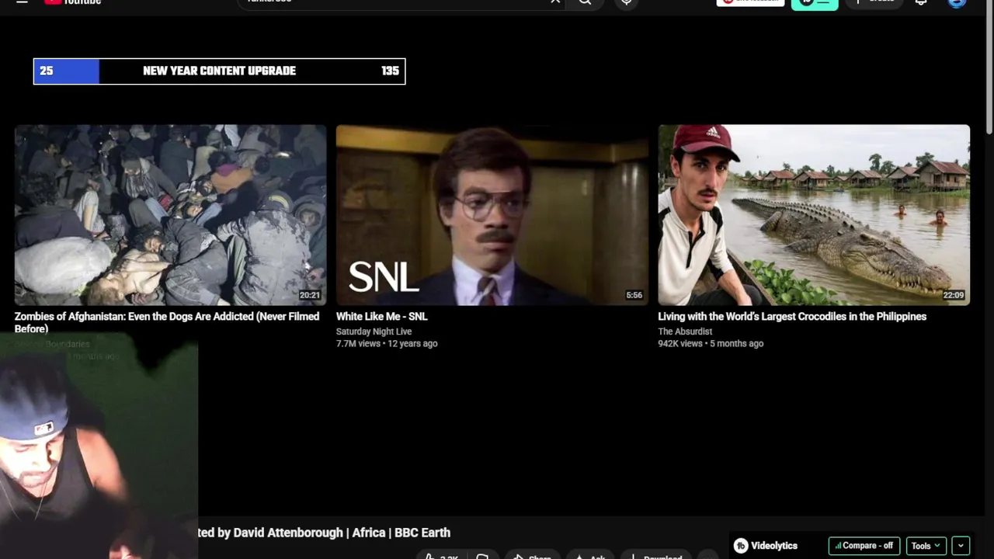Image resolution: width=994 pixels, height=559 pixels.
Task: Open the Saturday Night Live channel link
Action: point(374,332)
